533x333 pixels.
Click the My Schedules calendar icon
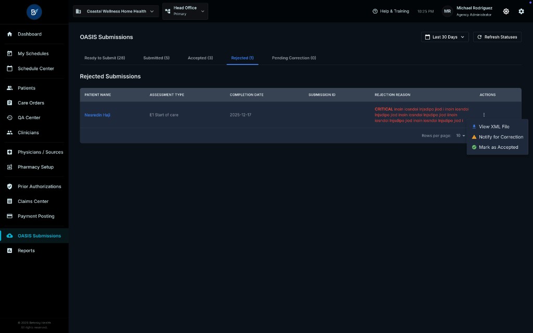click(x=9, y=54)
